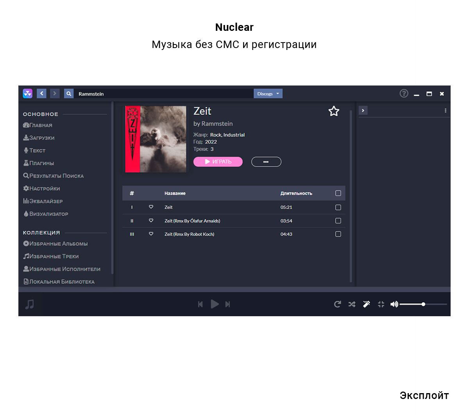Open Настройки in the sidebar
This screenshot has width=469, height=415.
click(41, 189)
